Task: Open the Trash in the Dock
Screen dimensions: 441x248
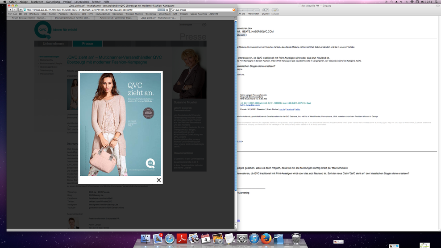Action: pyautogui.click(x=296, y=239)
